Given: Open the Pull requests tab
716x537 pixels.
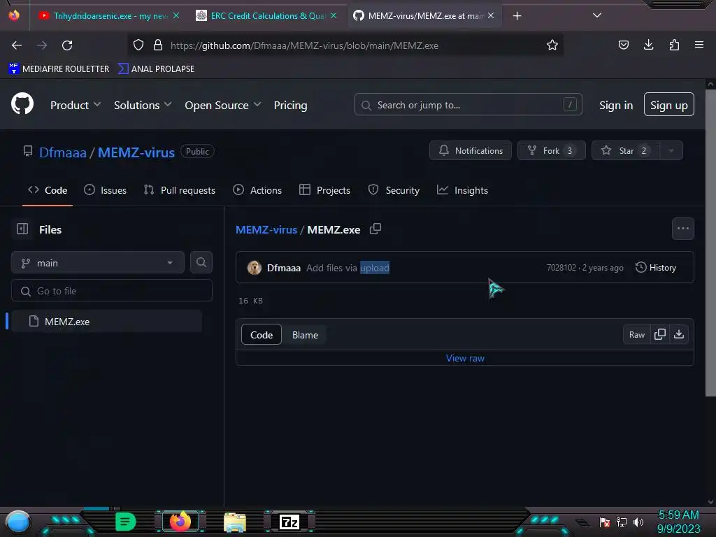Looking at the screenshot, I should pos(180,190).
